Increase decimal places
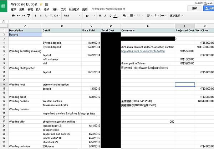 pyautogui.click(x=51, y=16)
